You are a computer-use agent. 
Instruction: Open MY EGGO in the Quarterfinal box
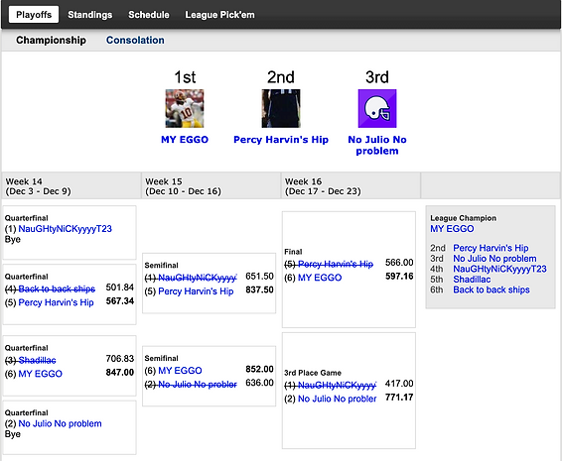click(40, 374)
